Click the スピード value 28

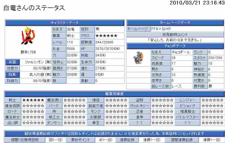click(x=174, y=58)
